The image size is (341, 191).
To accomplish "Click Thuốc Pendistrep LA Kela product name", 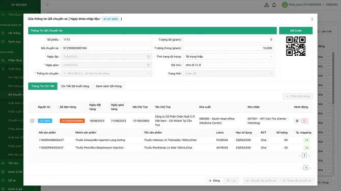I will [168, 148].
